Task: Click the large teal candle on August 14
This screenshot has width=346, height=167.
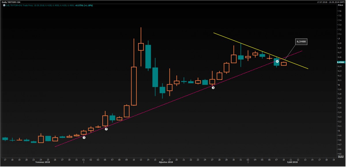Action: (x=148, y=56)
